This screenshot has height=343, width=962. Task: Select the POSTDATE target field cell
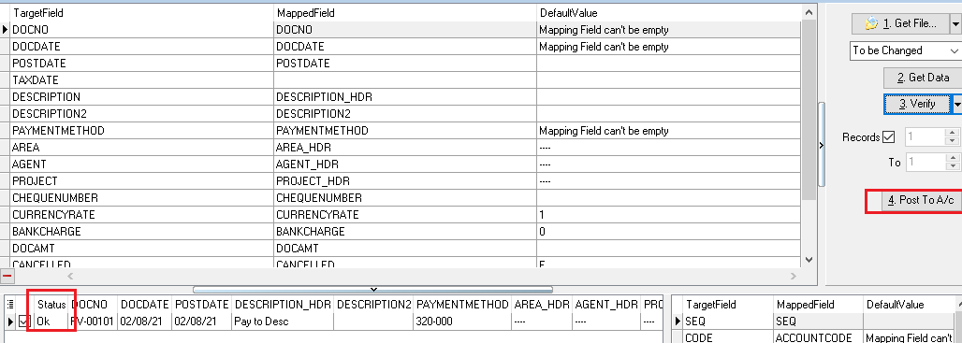(141, 64)
